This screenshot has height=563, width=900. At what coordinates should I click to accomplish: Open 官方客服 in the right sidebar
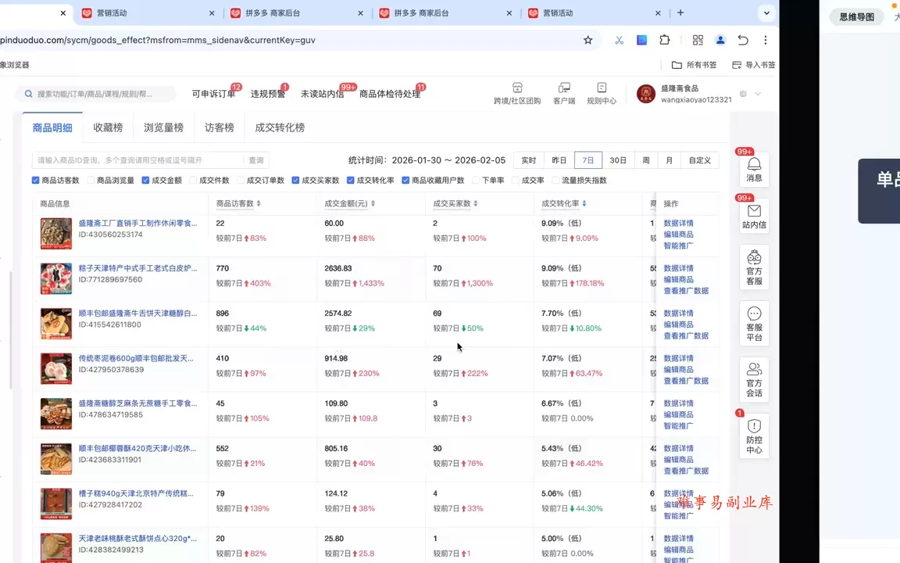[754, 267]
